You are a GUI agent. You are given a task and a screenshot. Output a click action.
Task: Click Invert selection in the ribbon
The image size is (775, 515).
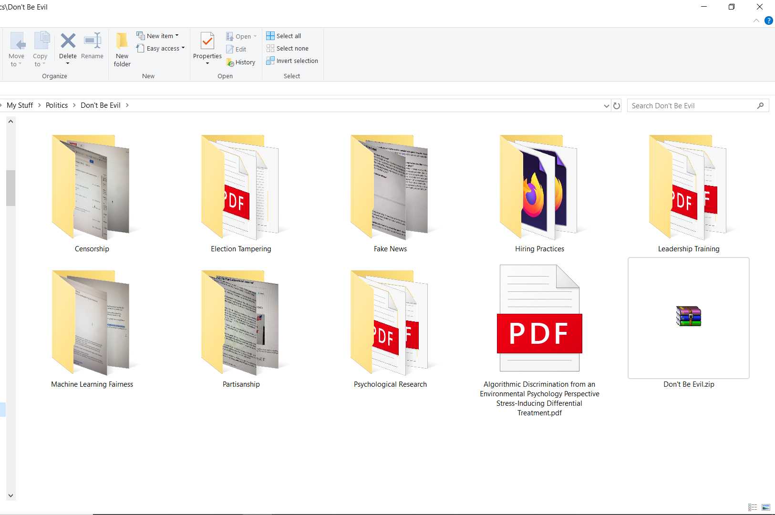(x=292, y=61)
